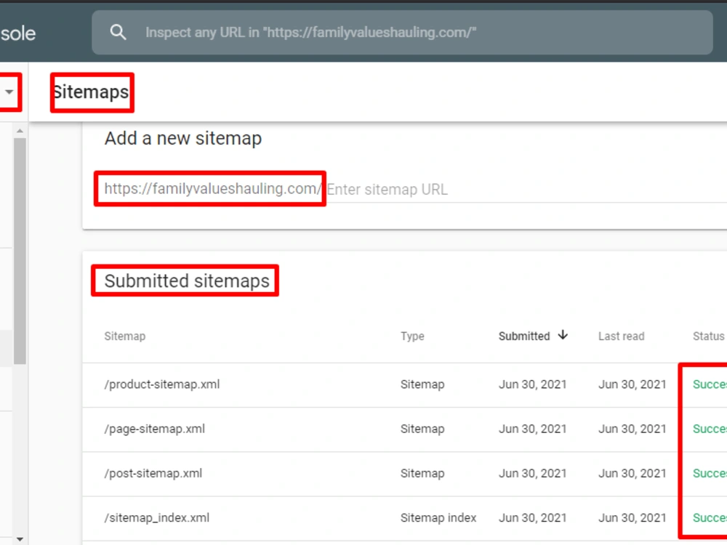
Task: Open the property selector dropdown arrow
Action: point(9,92)
